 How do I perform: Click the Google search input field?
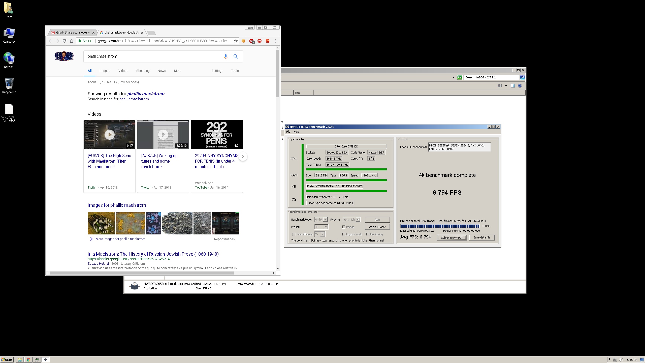(153, 56)
